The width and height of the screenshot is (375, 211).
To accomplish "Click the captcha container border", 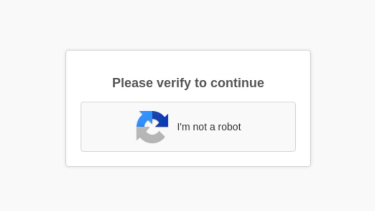I will point(188,102).
